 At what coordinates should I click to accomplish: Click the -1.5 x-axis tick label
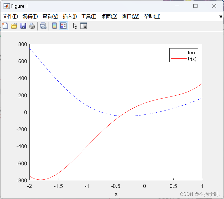(x=58, y=186)
